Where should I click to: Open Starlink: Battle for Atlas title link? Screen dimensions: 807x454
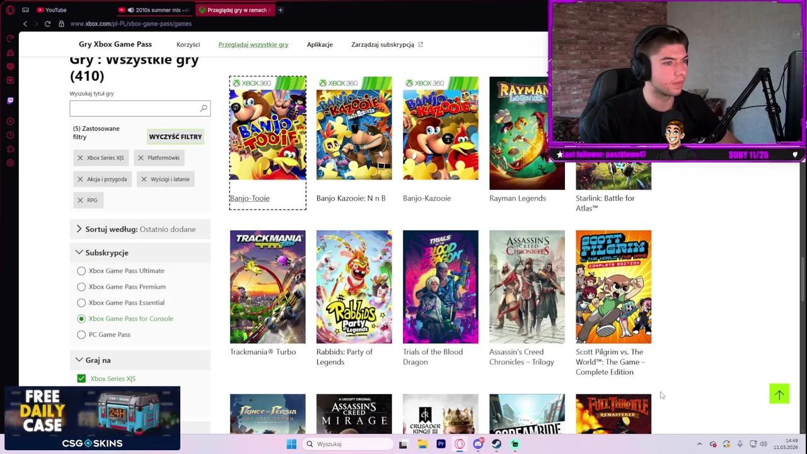[x=605, y=203]
